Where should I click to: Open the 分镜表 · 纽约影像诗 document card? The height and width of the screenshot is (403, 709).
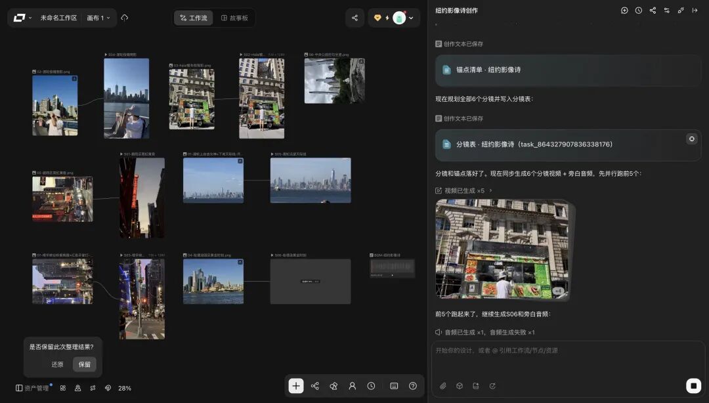[568, 145]
